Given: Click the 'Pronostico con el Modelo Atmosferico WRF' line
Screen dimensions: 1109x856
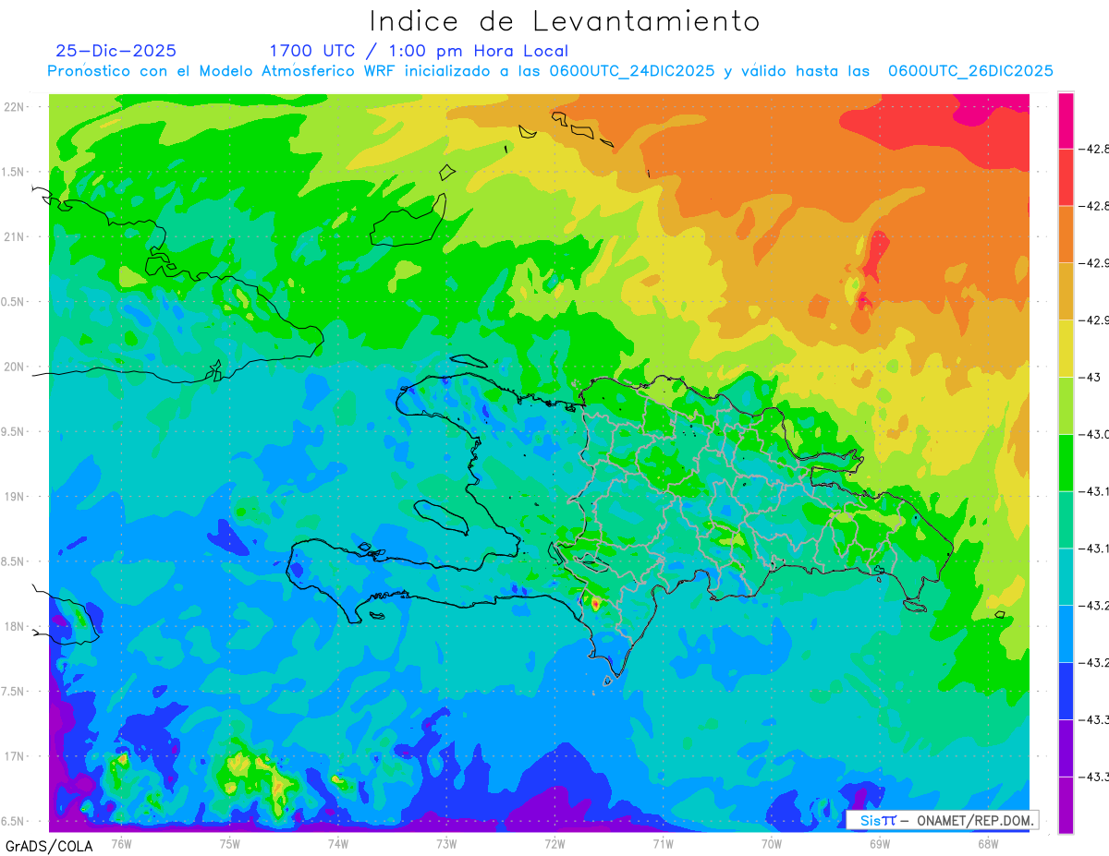Looking at the screenshot, I should pos(551,71).
